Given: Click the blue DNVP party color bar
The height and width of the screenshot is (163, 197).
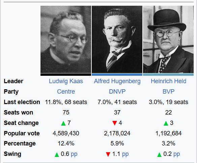Looking at the screenshot, I should 117,75.
